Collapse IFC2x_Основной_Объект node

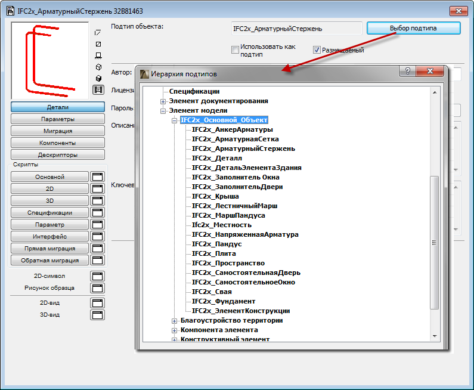coord(175,120)
